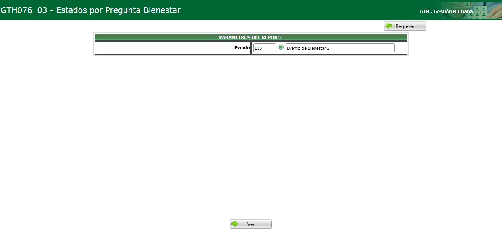Viewport: 502px width, 234px height.
Task: Click the PARAMETROS DEL REPORTE header
Action: coord(251,37)
